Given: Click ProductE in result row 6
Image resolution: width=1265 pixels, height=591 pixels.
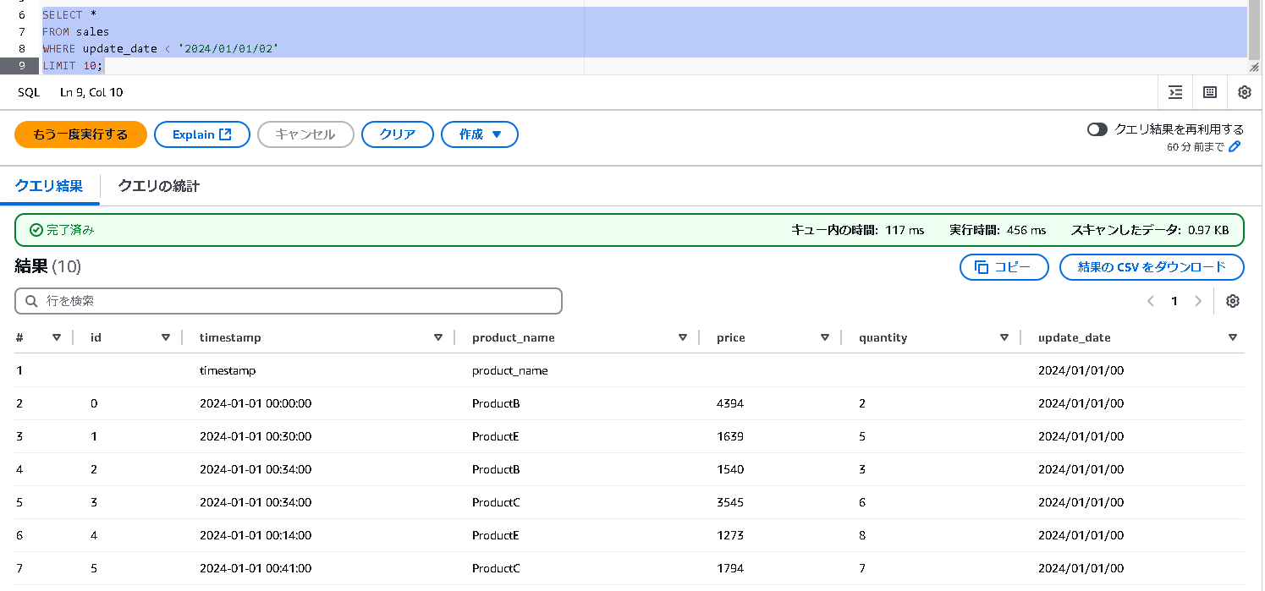Looking at the screenshot, I should (495, 535).
